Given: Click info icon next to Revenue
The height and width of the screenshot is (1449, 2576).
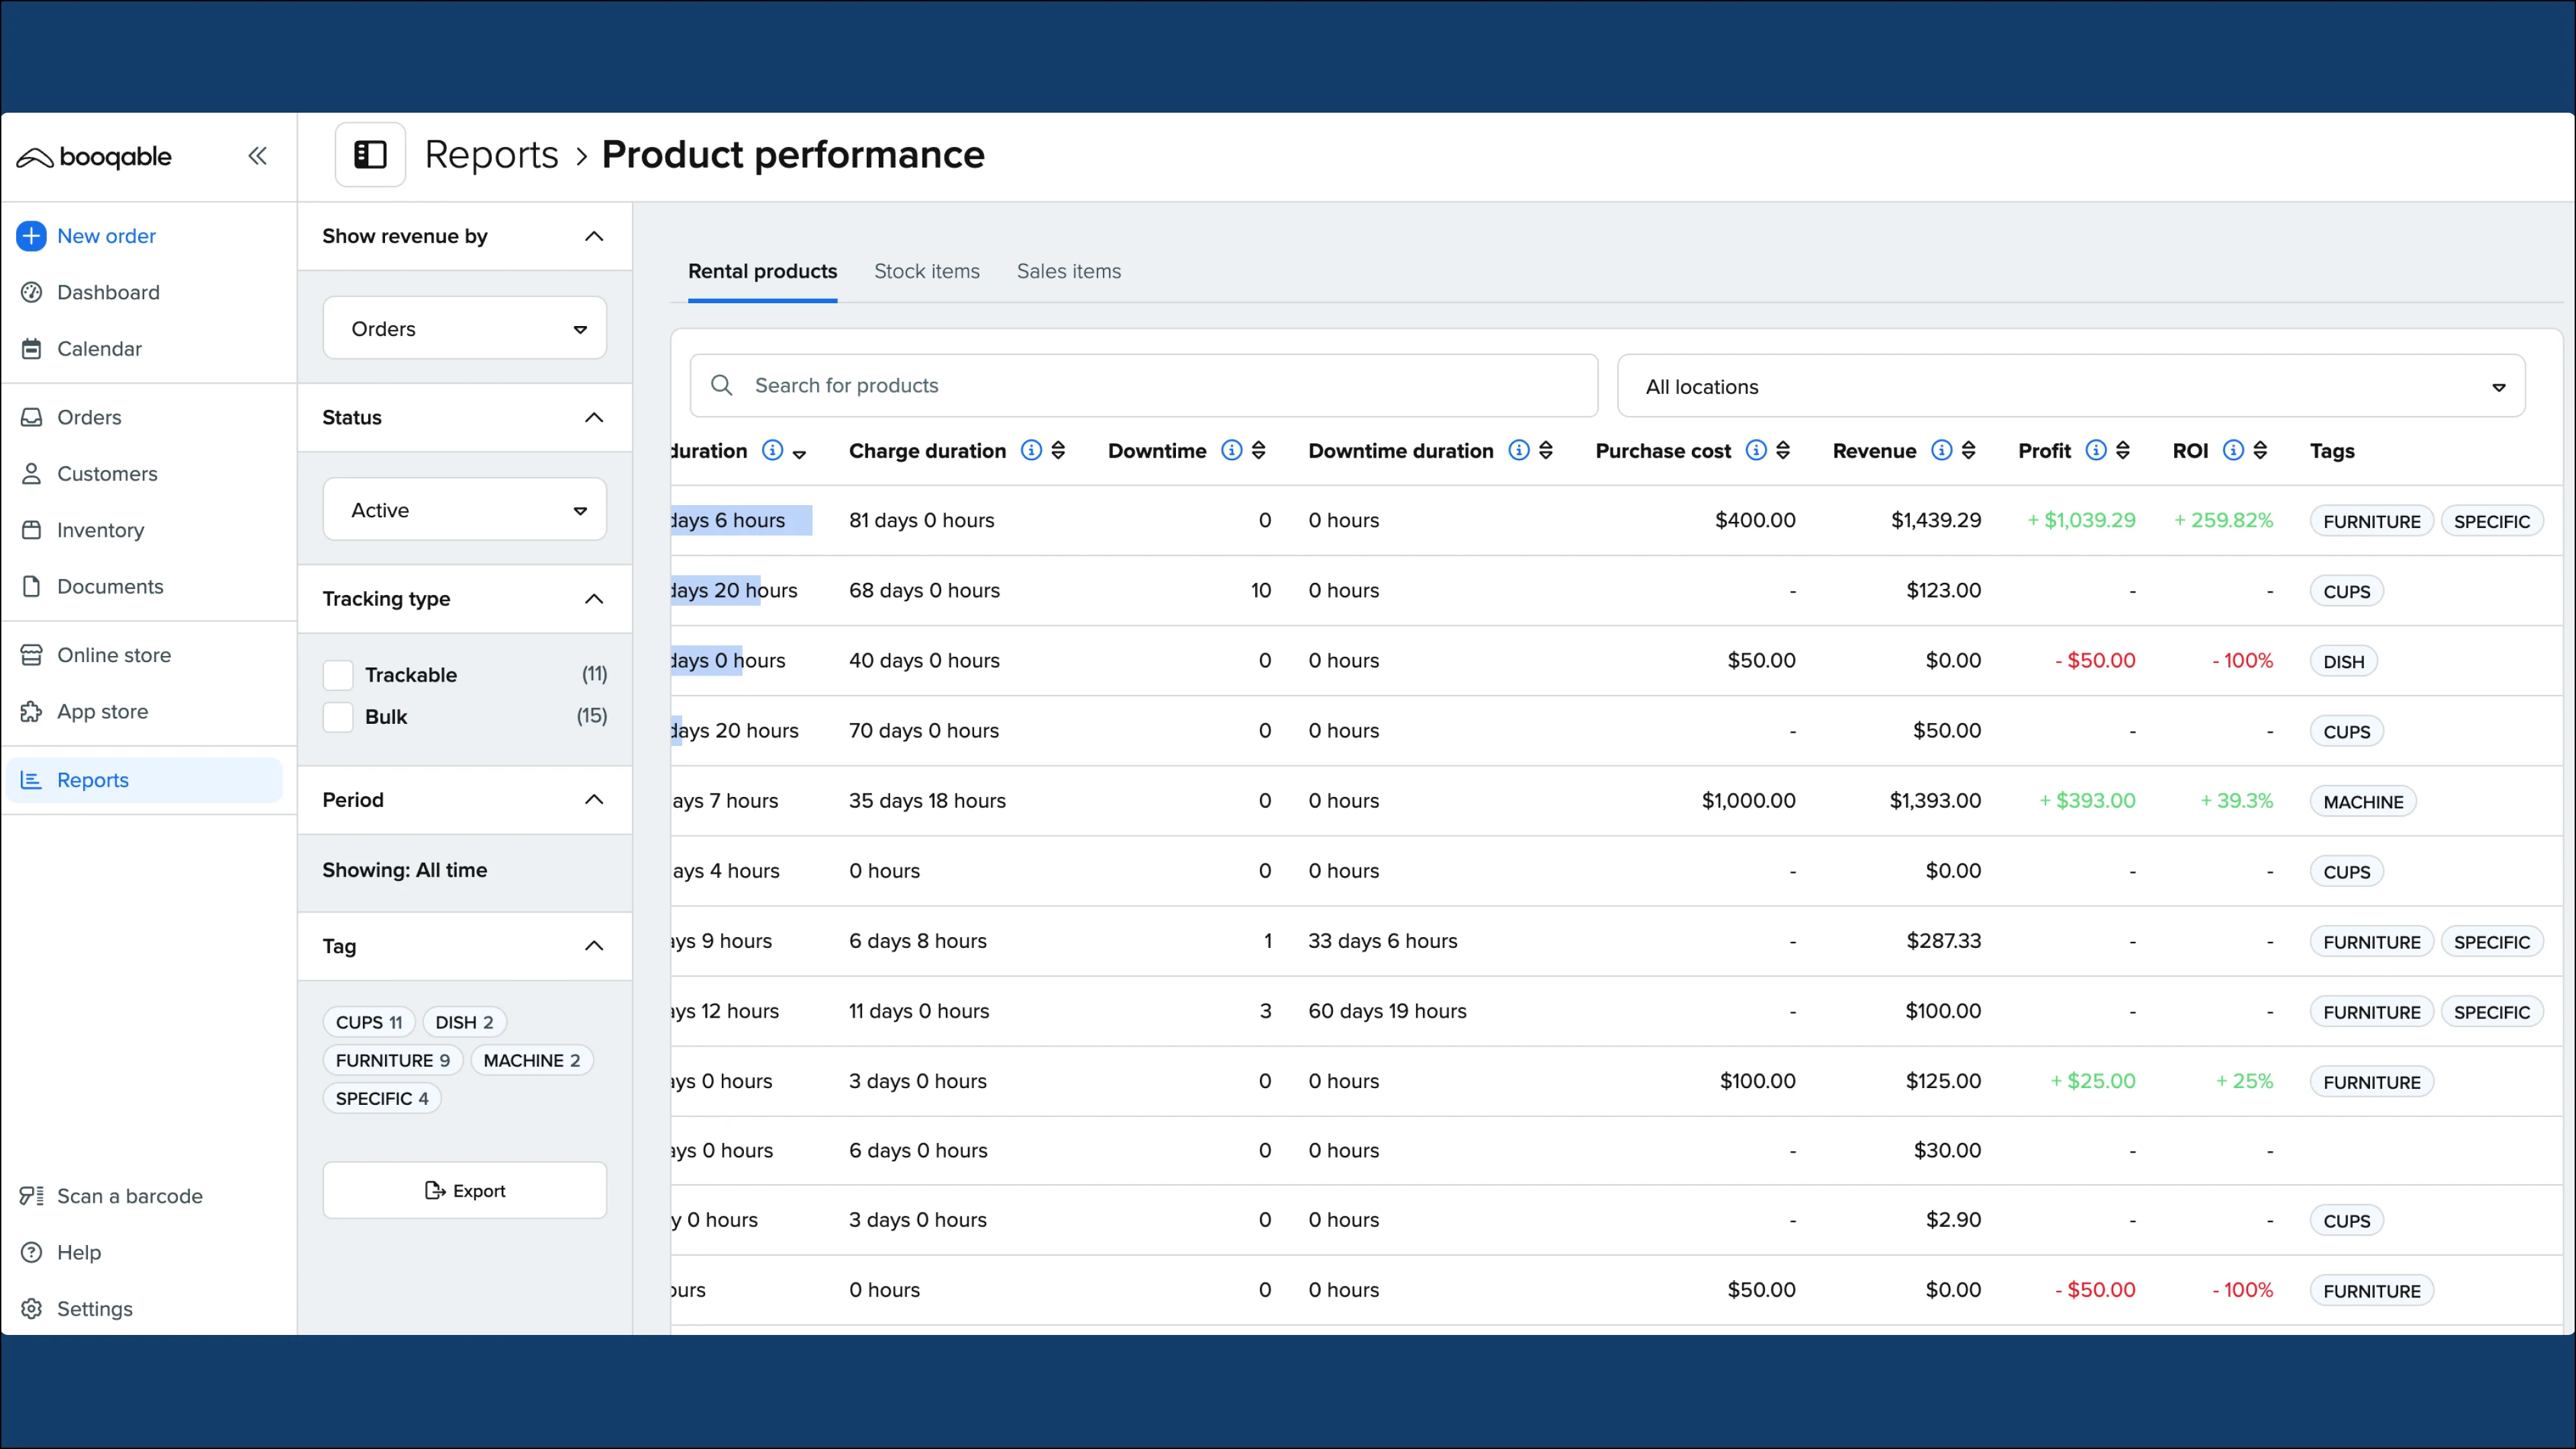Looking at the screenshot, I should 1941,450.
